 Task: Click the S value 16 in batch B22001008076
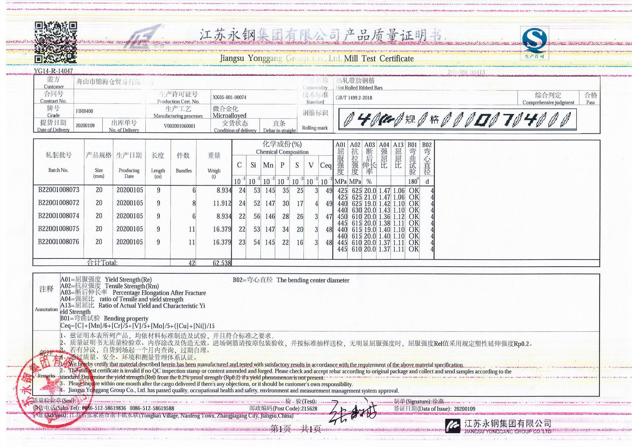tap(300, 242)
